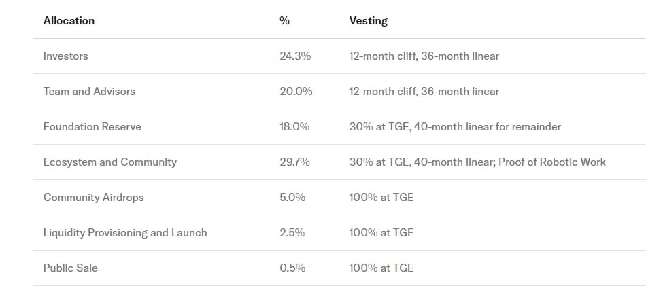Click the Allocation column header
Viewport: 646px width, 299px height.
pos(69,20)
